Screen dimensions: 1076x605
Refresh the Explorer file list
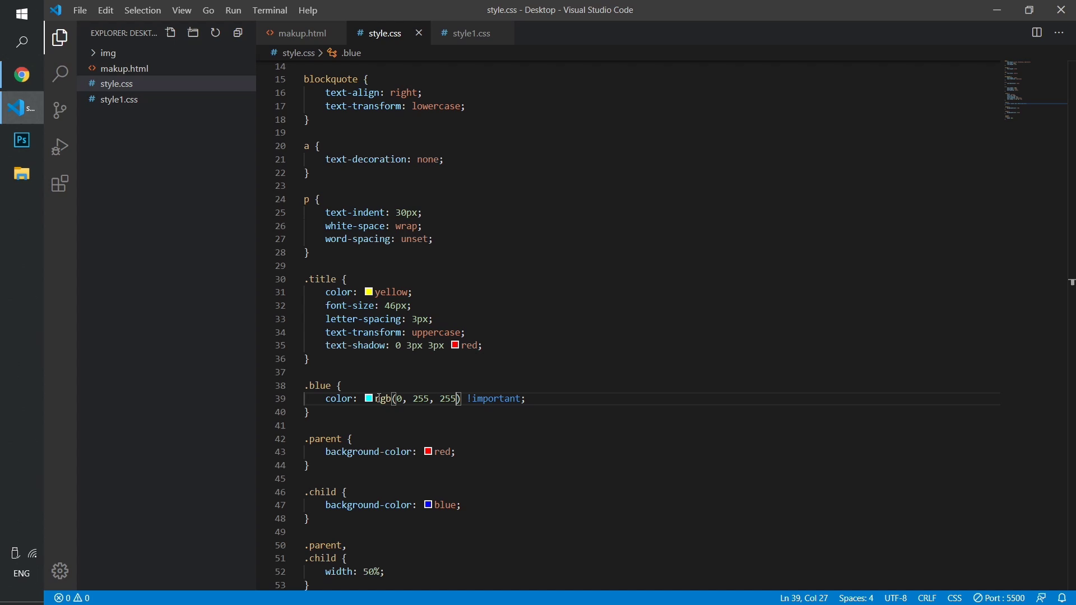click(x=216, y=33)
